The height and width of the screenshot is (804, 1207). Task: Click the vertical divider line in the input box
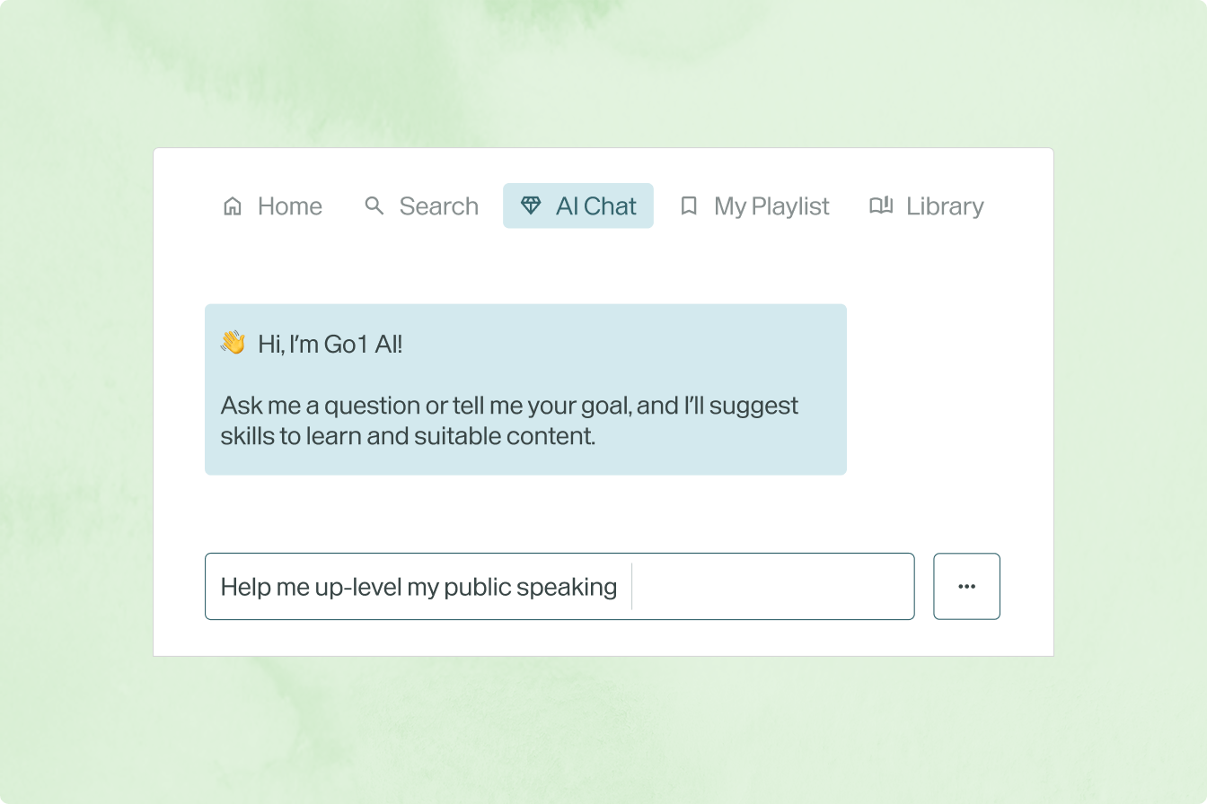coord(632,587)
